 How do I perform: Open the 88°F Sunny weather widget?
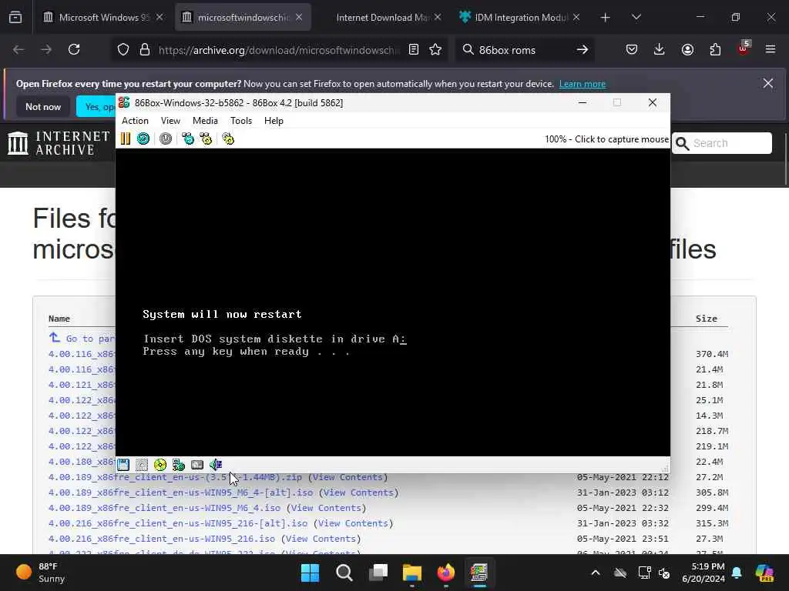tap(42, 573)
